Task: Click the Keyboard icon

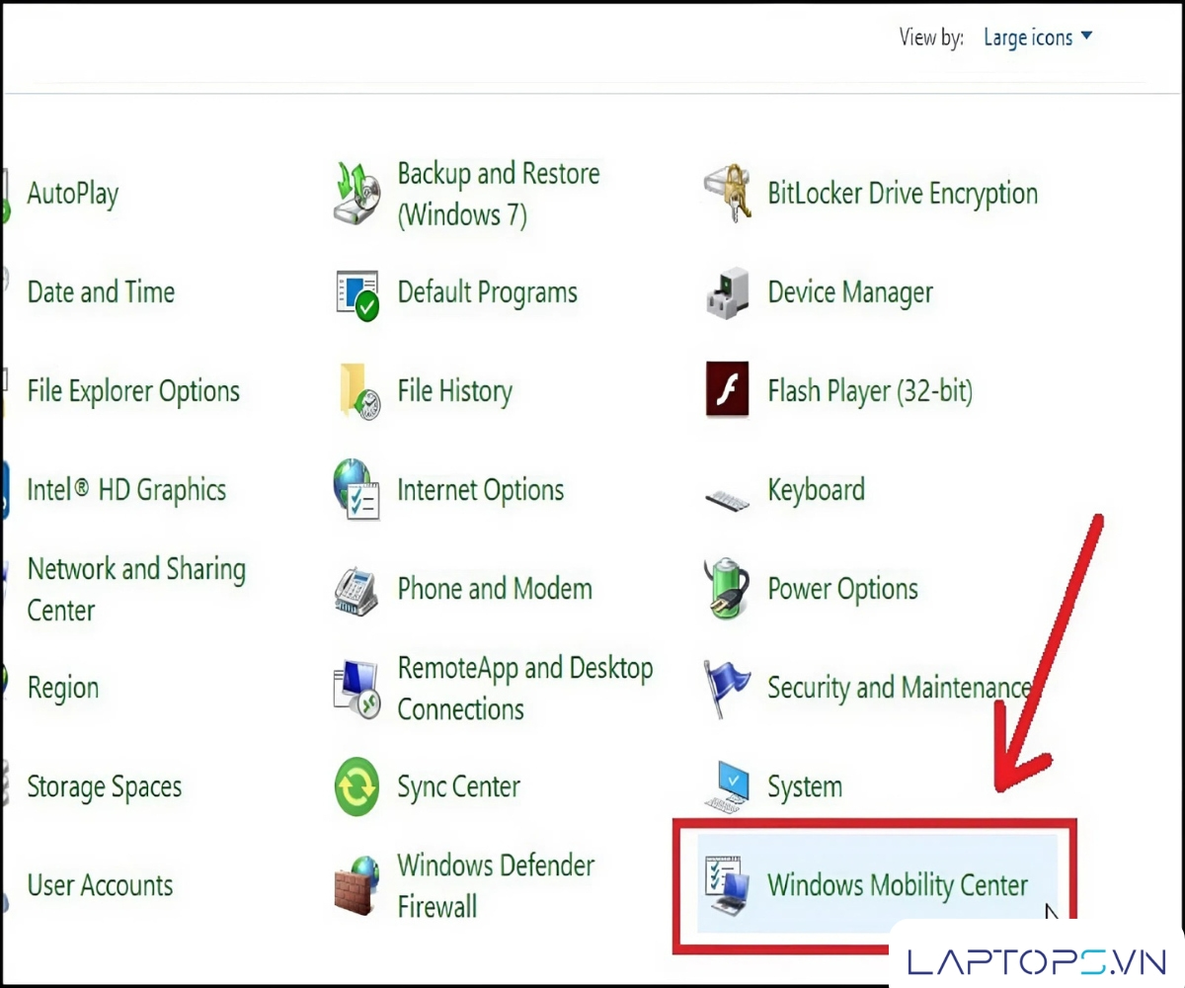Action: 728,497
